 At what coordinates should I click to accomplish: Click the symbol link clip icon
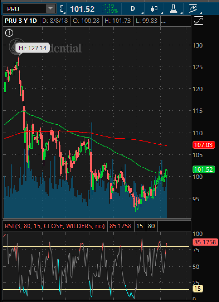coord(62,9)
